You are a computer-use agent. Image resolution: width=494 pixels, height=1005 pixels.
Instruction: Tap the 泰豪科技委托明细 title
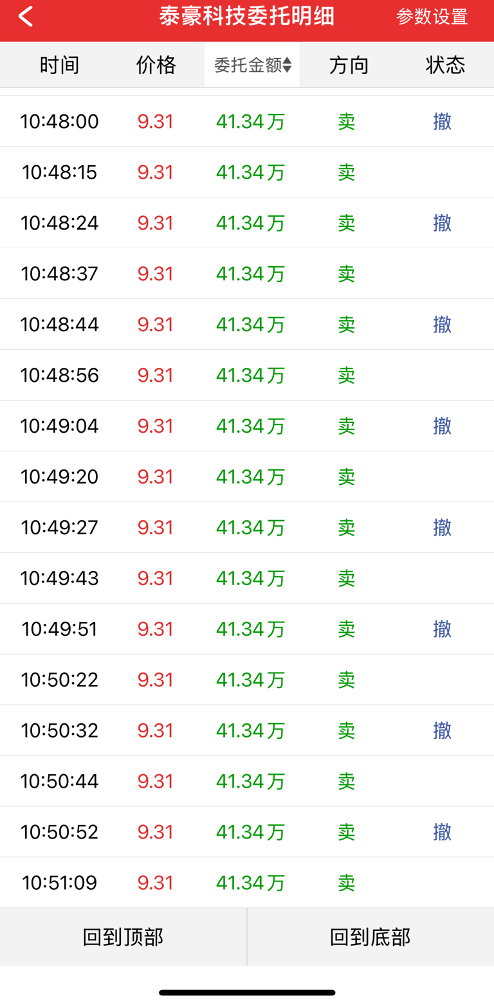[247, 17]
